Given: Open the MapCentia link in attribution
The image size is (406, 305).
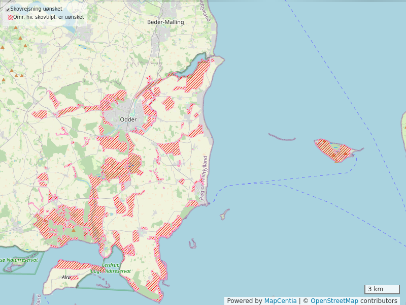Looking at the screenshot, I should (280, 301).
